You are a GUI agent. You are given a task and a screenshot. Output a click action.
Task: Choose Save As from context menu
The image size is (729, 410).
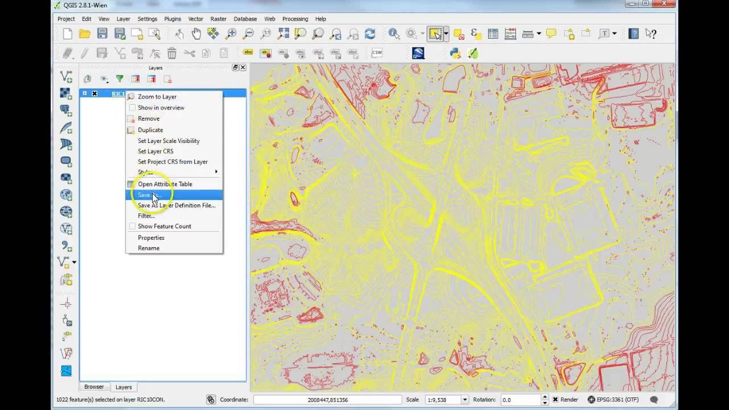click(149, 195)
